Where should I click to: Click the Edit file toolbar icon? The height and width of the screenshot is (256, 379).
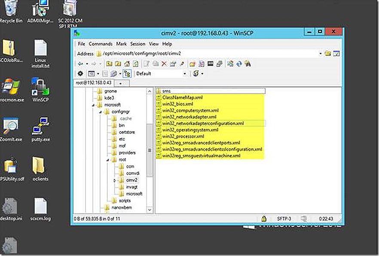(146, 64)
